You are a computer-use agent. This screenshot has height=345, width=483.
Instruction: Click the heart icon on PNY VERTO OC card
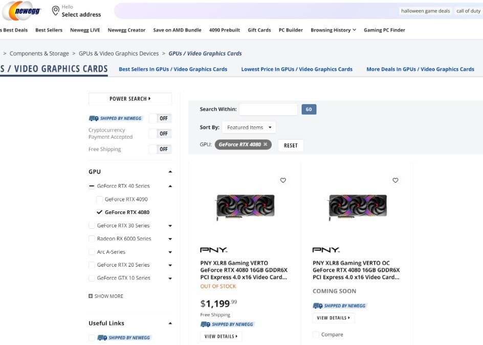point(396,180)
